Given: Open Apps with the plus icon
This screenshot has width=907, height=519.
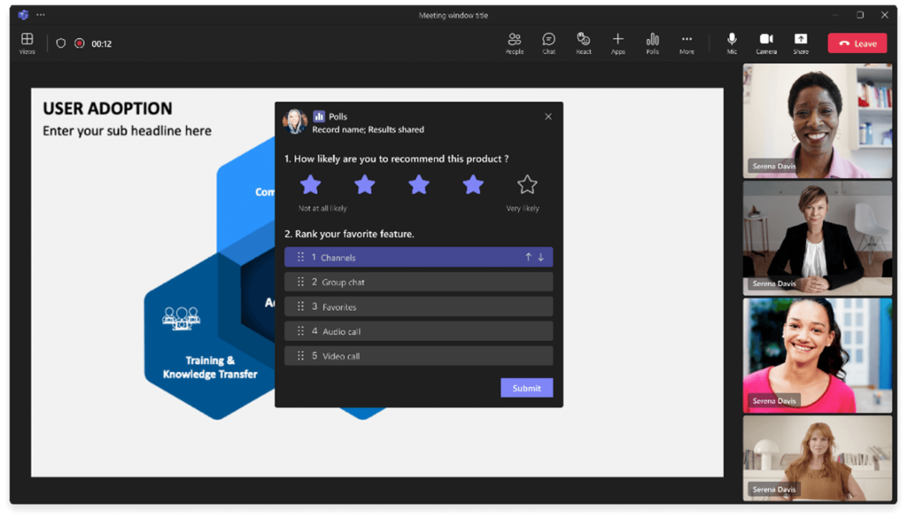Looking at the screenshot, I should click(x=617, y=43).
